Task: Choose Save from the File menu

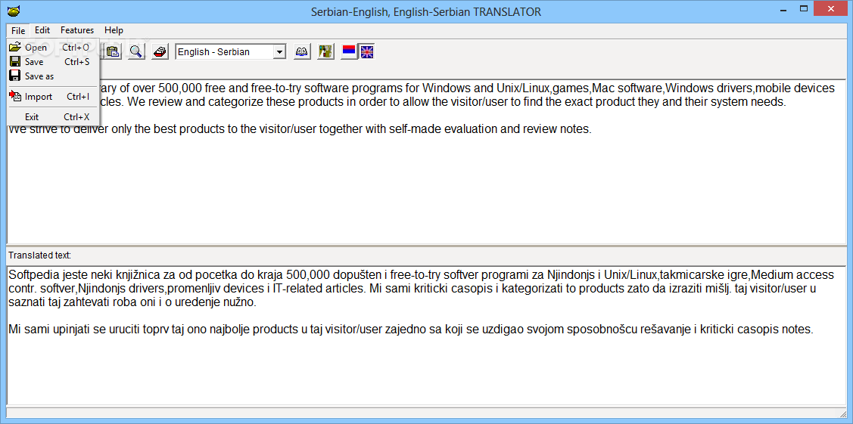Action: click(53, 62)
